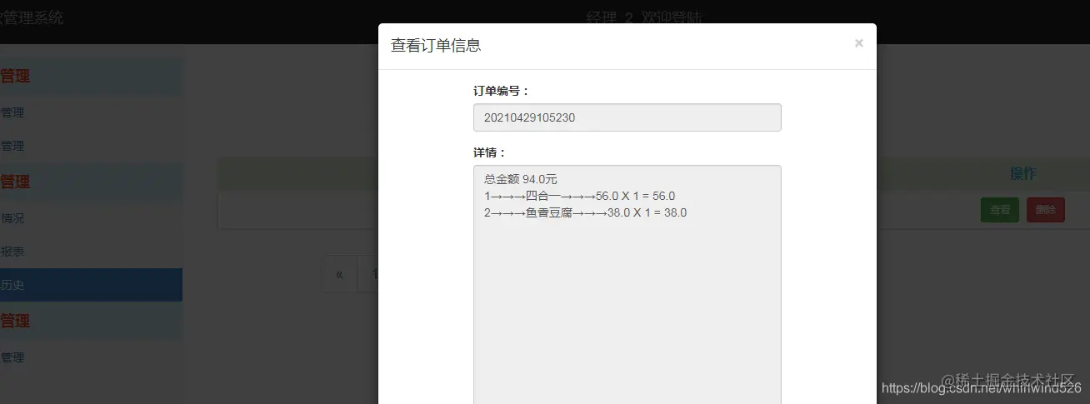Click the green 查看 button in background table
This screenshot has height=404, width=1090.
point(999,210)
